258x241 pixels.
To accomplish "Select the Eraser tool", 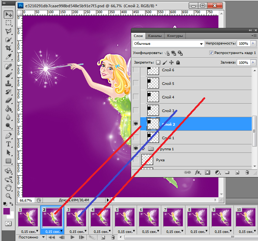I will tap(8, 100).
